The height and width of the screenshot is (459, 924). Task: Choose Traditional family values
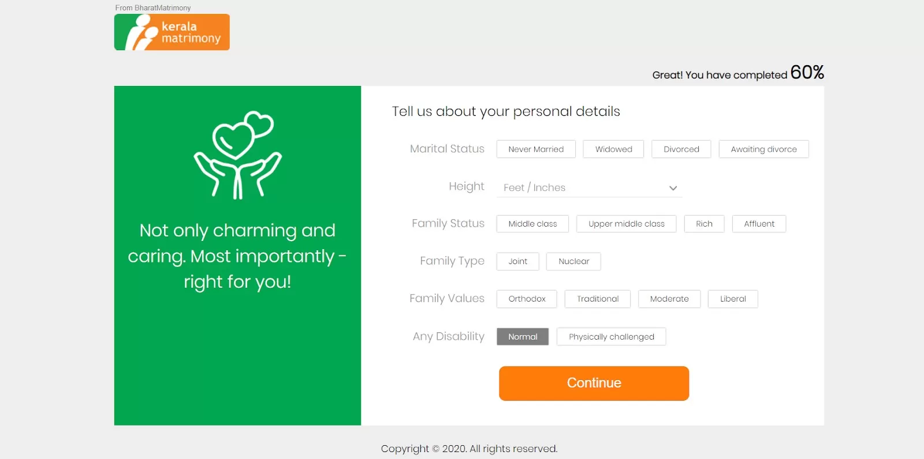597,299
